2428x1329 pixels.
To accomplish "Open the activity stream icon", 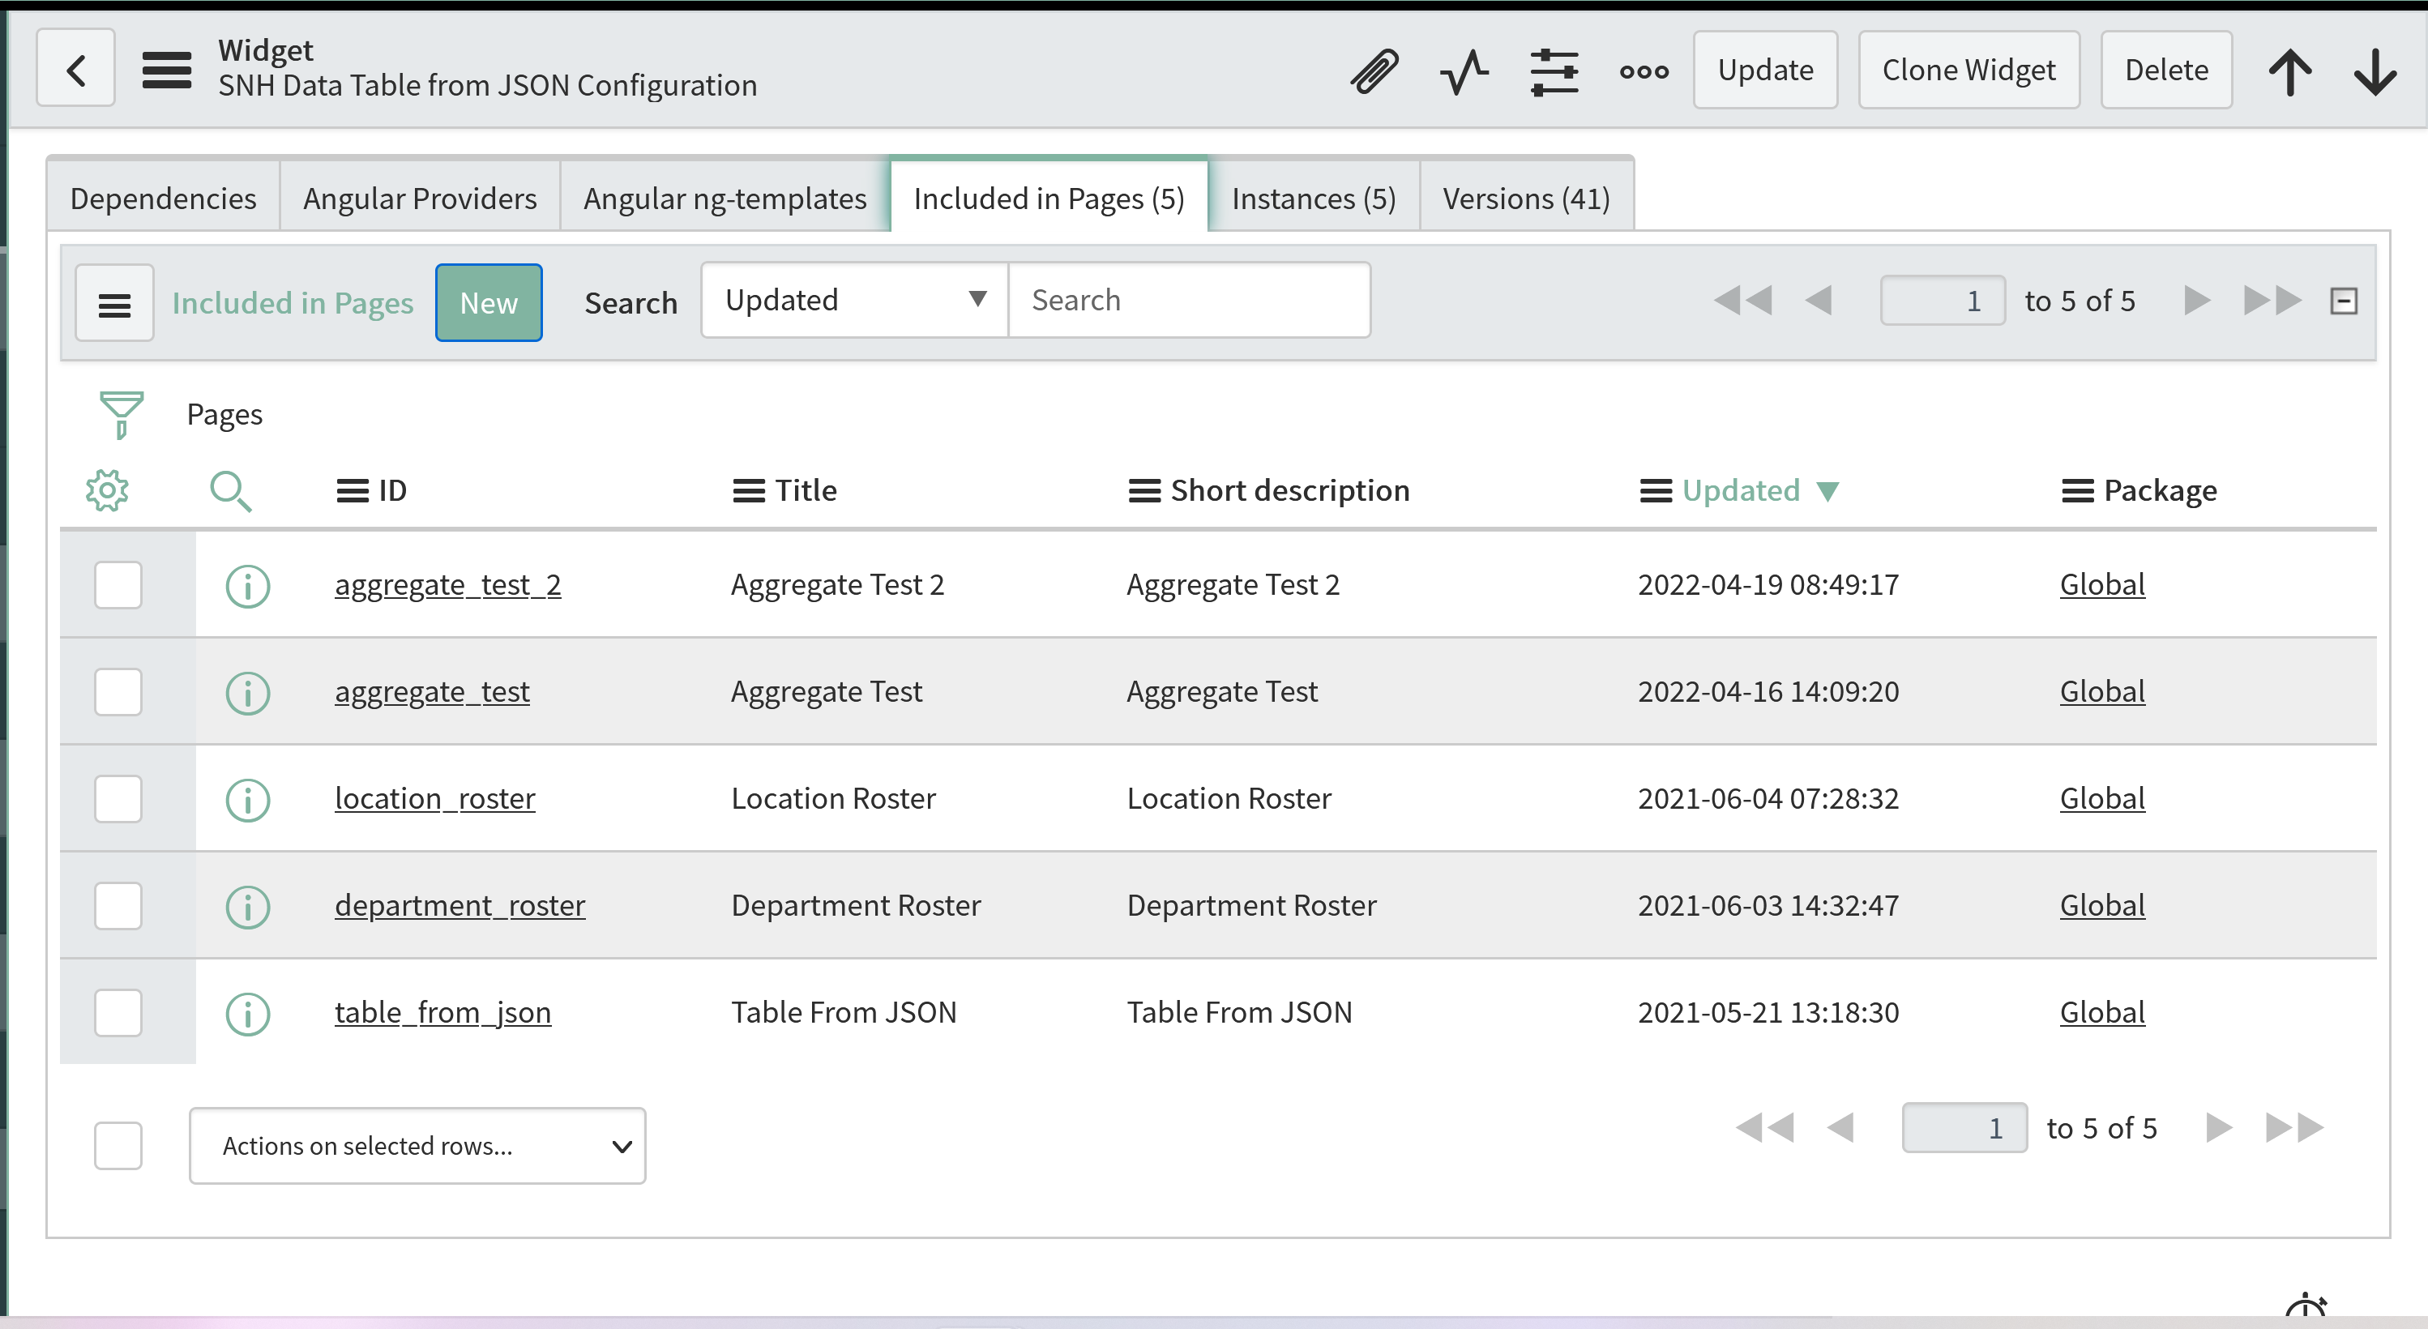I will [x=1462, y=70].
